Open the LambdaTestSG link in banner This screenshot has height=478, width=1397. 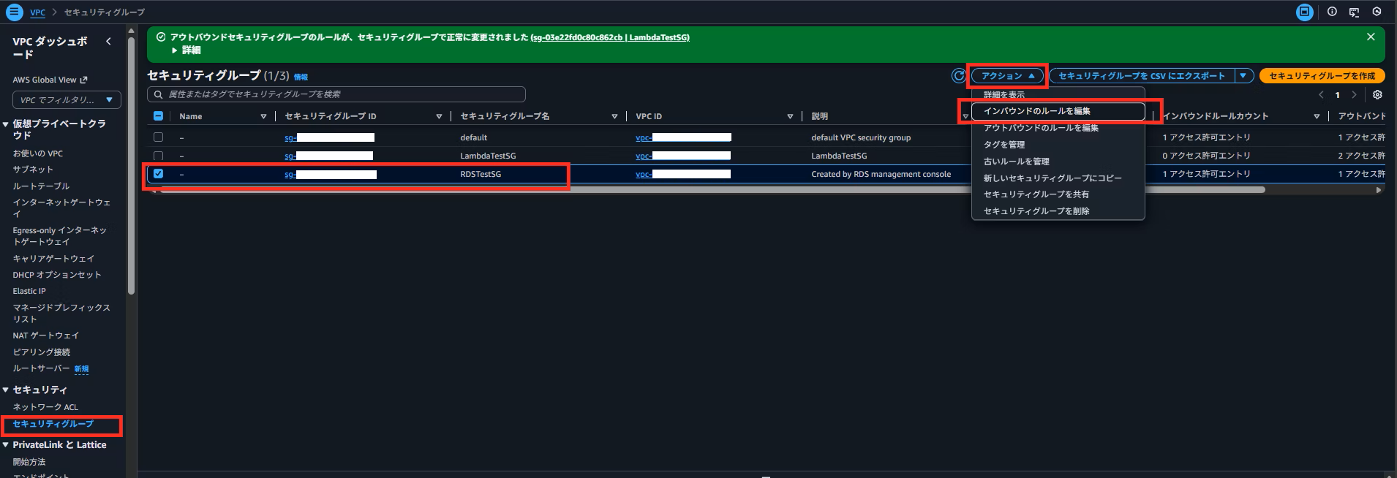coord(610,37)
